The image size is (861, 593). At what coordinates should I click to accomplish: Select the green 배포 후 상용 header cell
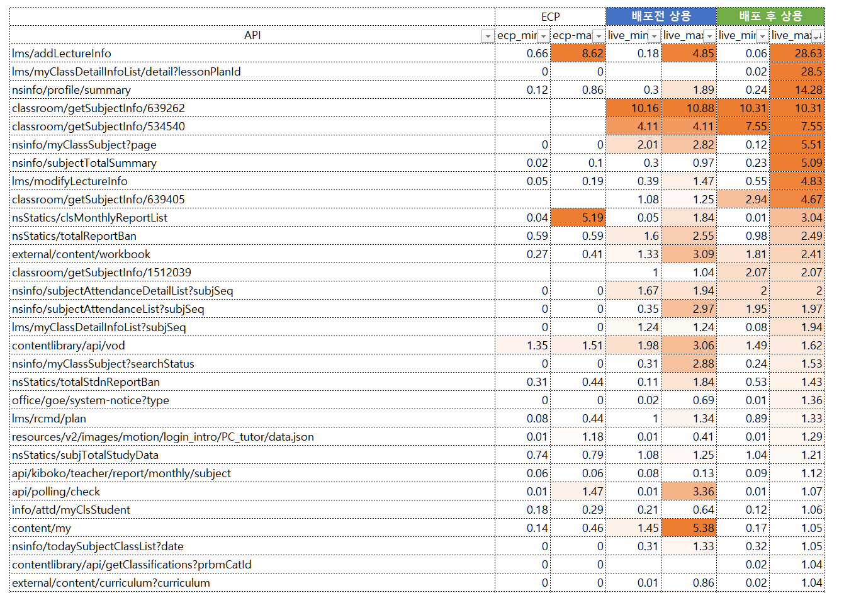point(770,16)
